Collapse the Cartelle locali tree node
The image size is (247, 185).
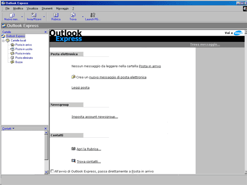(3, 40)
